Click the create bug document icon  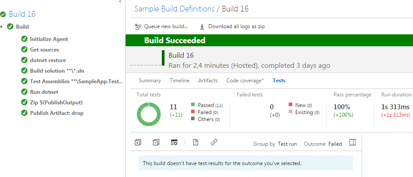click(195, 142)
